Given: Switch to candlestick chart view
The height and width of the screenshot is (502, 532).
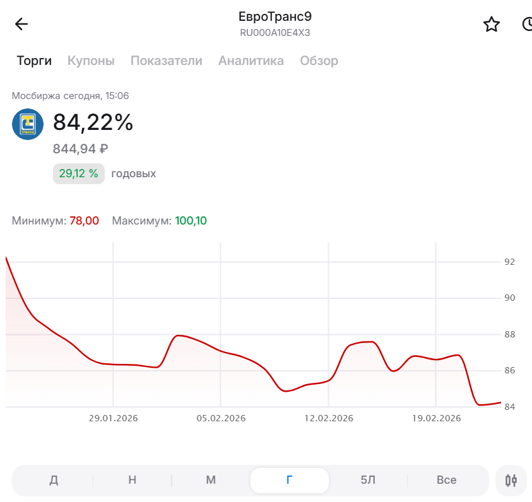Looking at the screenshot, I should [511, 481].
